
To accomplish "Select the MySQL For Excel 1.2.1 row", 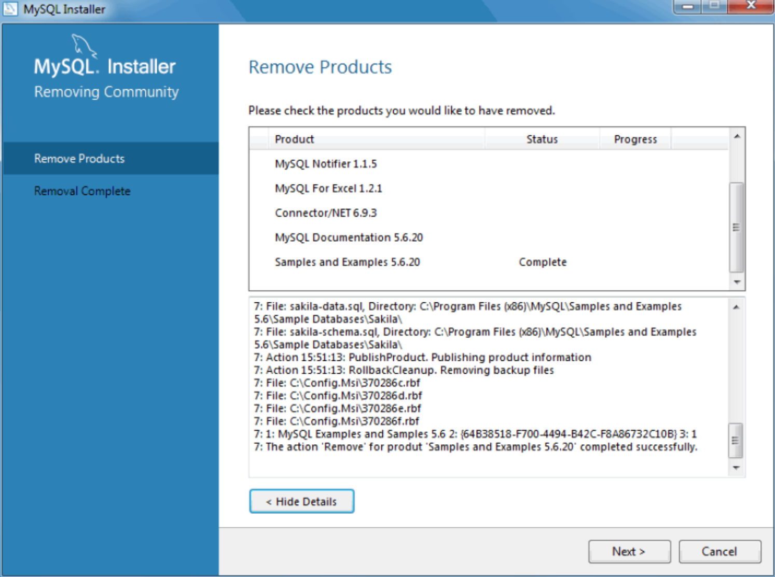I will coord(328,188).
